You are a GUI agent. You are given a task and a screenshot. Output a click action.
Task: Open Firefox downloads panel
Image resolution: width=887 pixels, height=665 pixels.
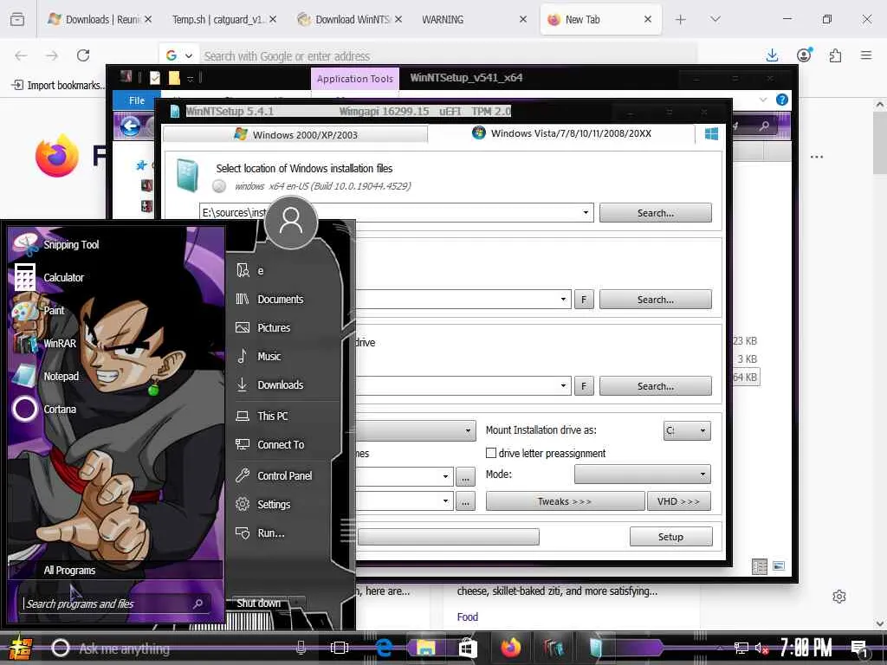tap(772, 55)
